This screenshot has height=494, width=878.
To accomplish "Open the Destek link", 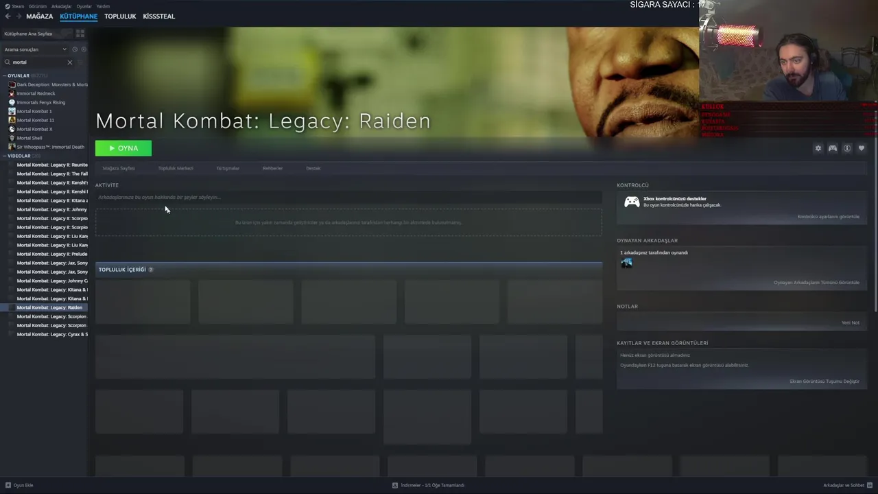I will tap(313, 168).
